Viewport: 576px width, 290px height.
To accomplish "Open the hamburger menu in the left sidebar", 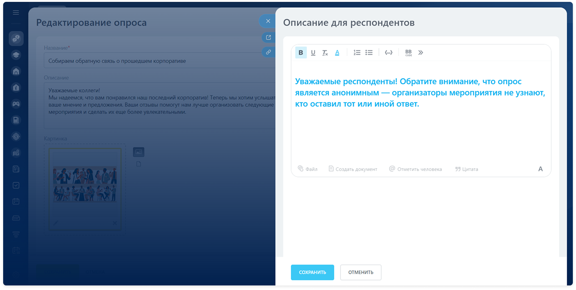I will [x=16, y=13].
